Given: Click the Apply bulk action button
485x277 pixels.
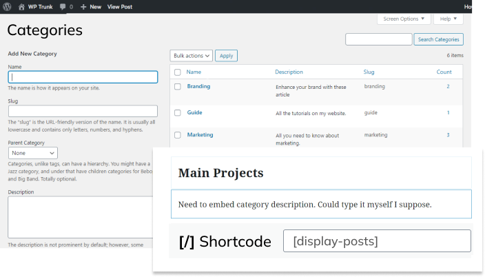Looking at the screenshot, I should [x=226, y=56].
